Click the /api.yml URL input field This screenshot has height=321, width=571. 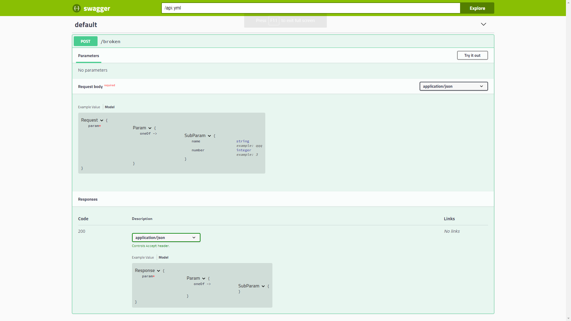[310, 8]
